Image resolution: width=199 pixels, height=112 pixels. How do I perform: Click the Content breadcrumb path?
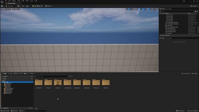[x=32, y=73]
